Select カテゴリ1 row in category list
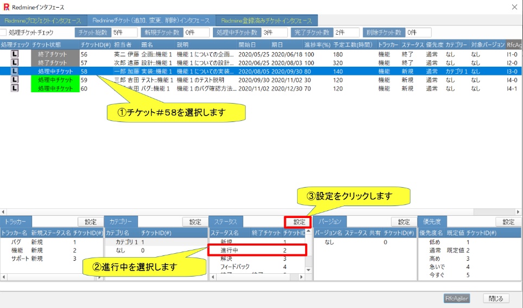The height and width of the screenshot is (308, 523). coord(156,242)
